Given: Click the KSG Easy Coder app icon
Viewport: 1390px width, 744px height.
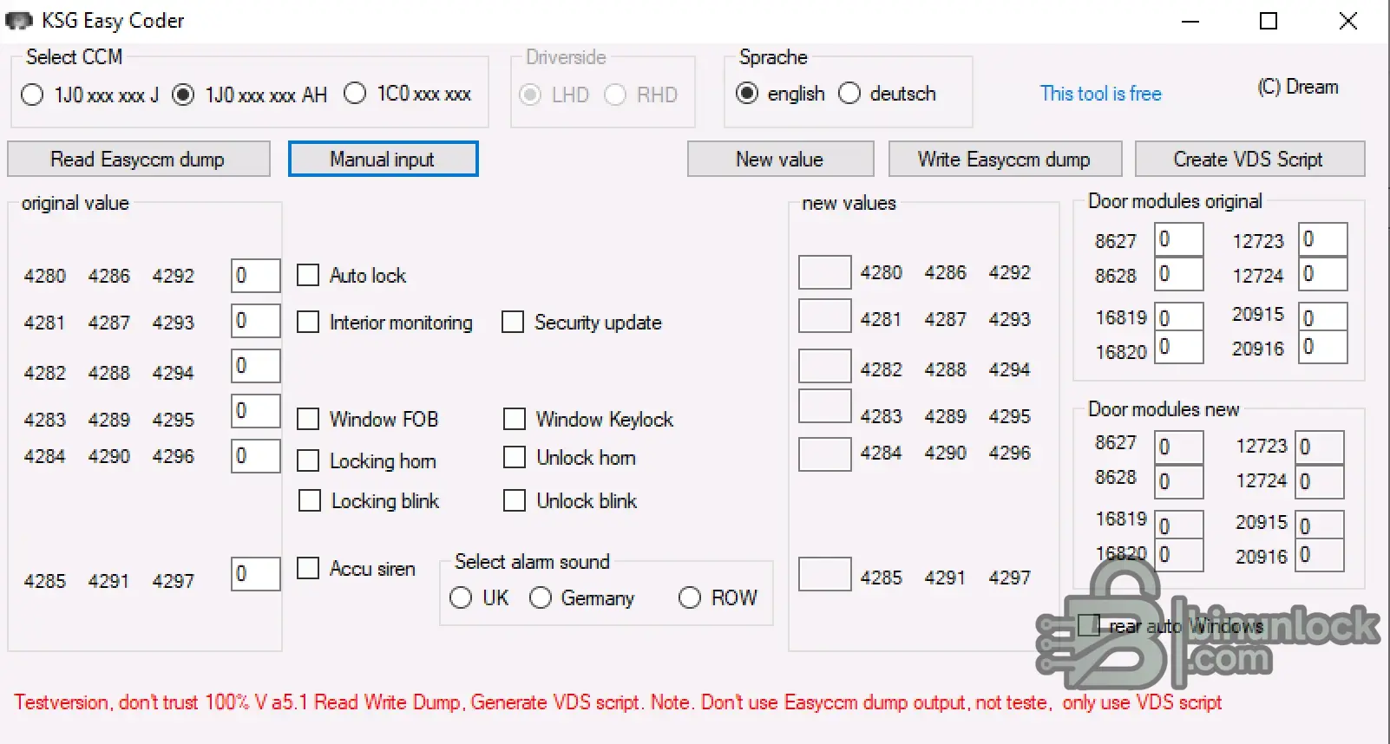Looking at the screenshot, I should (x=19, y=21).
